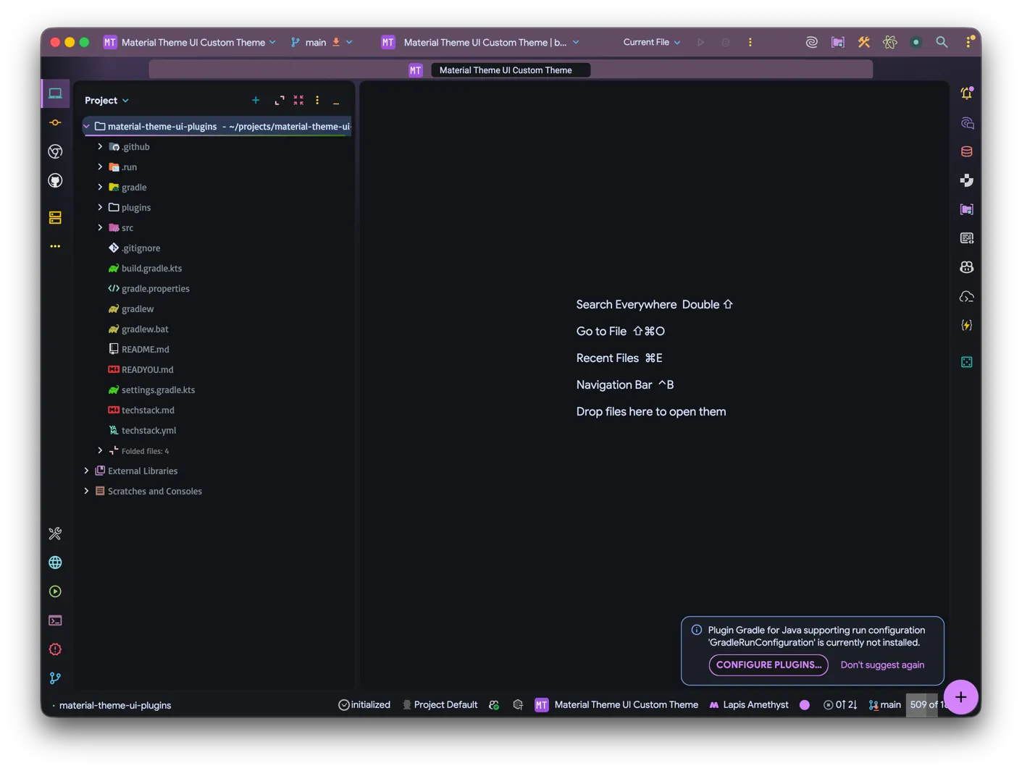
Task: Click the atom icon in top toolbar
Action: pos(889,42)
